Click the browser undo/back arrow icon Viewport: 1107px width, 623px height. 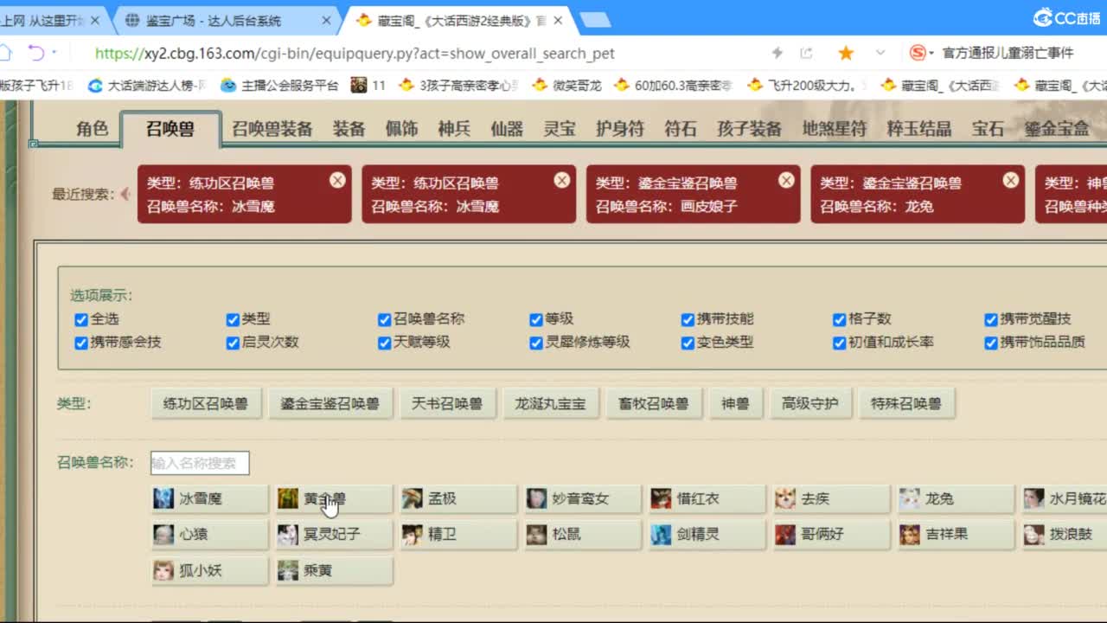tap(35, 53)
